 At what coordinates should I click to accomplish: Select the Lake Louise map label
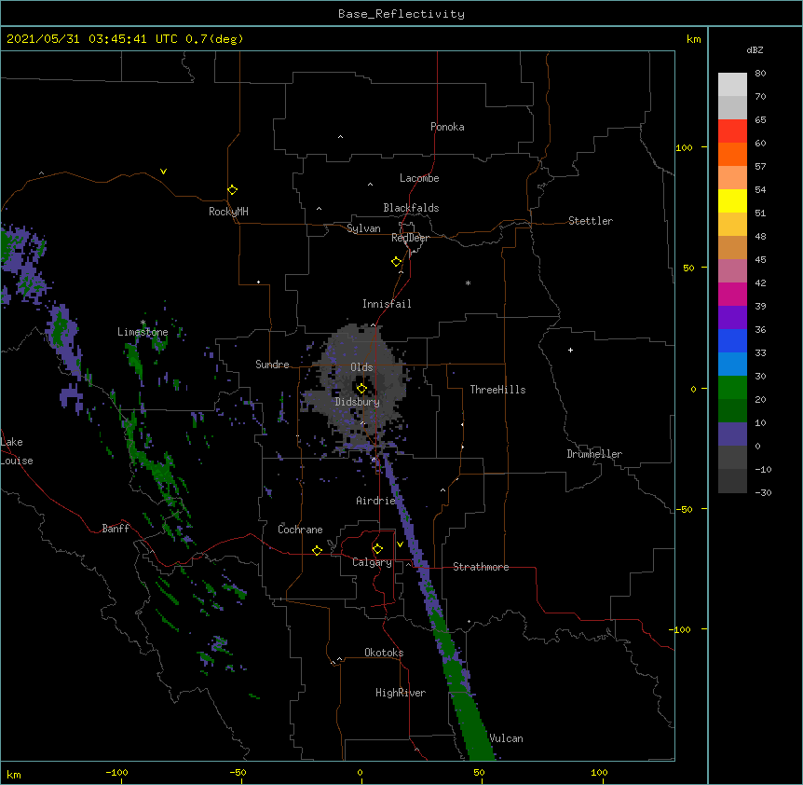(x=17, y=451)
